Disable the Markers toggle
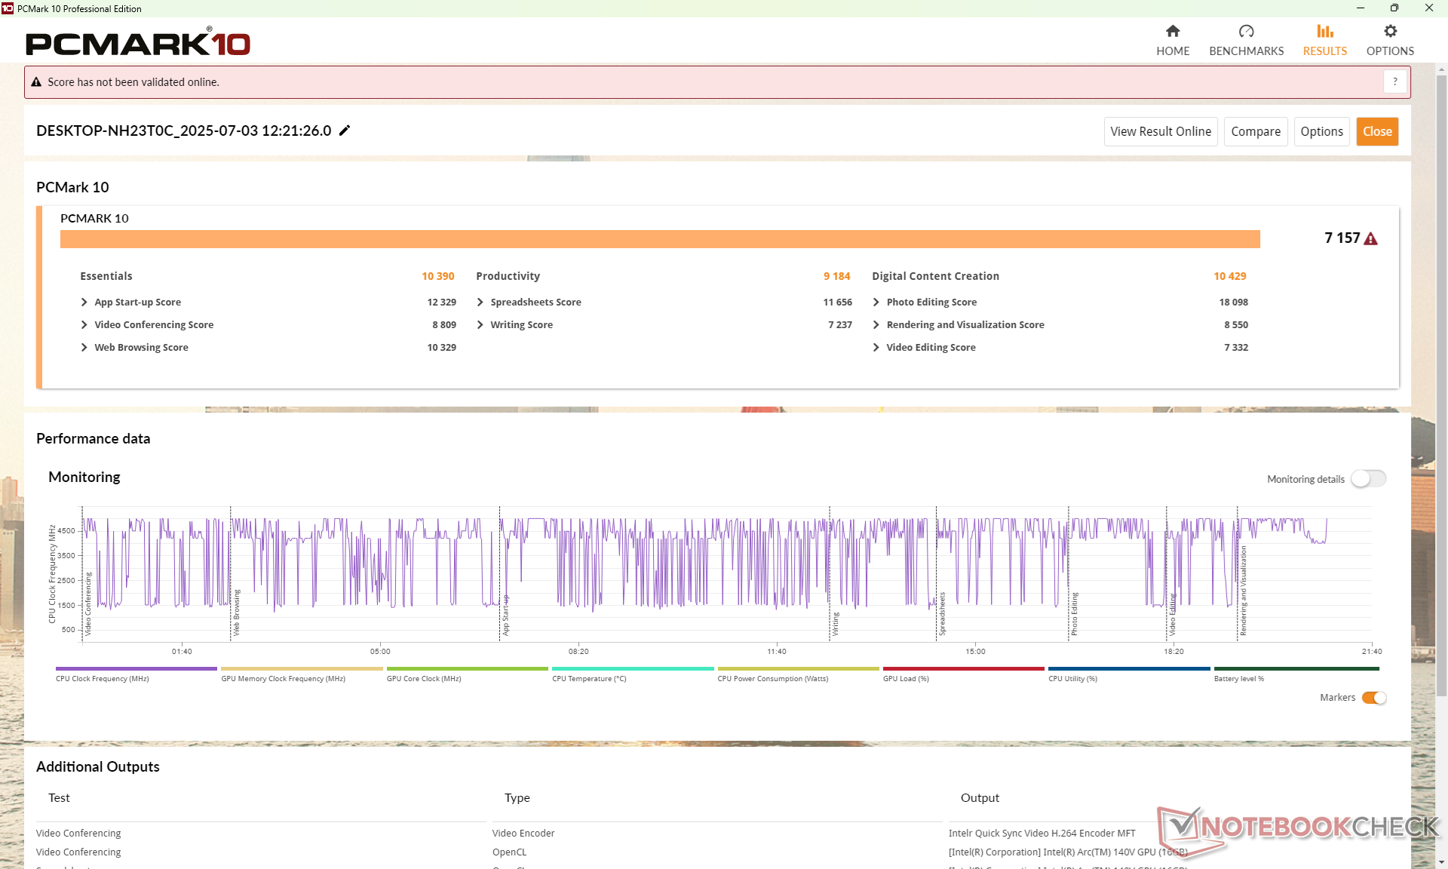The image size is (1448, 869). coord(1374,698)
